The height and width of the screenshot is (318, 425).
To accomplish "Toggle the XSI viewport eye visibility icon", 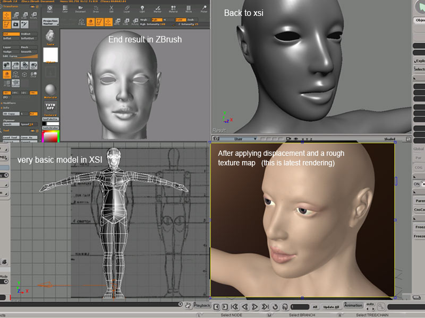I will point(296,139).
